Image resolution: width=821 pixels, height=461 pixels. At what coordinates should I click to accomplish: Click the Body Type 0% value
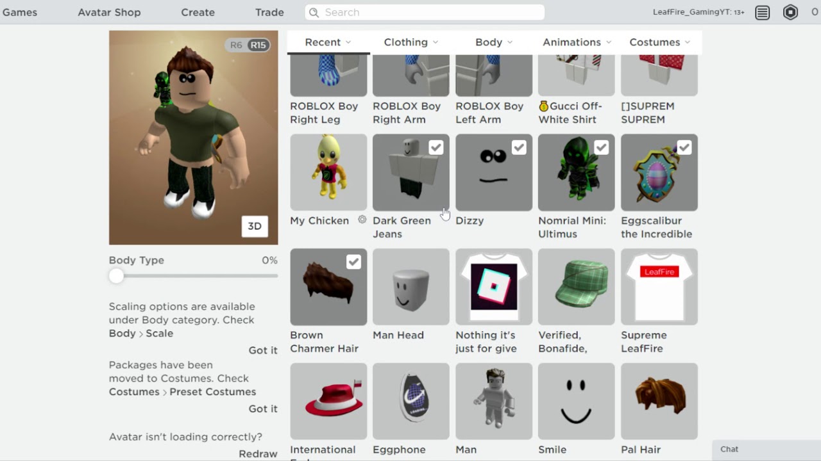(269, 260)
